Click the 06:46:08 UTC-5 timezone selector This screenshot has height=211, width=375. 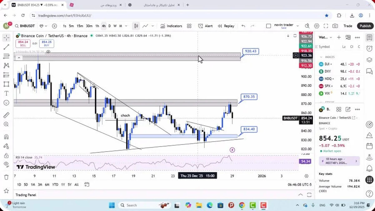point(300,185)
